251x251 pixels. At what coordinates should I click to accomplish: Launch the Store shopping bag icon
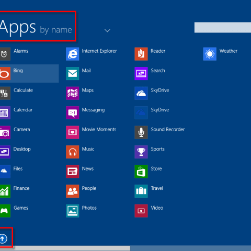pyautogui.click(x=141, y=172)
